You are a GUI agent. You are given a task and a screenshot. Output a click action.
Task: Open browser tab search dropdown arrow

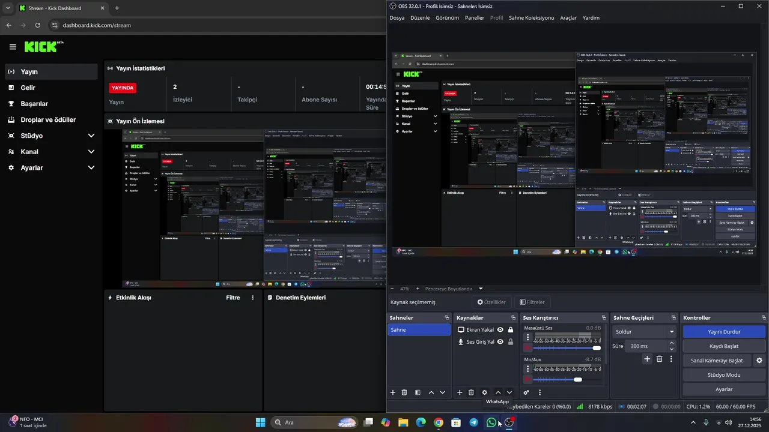coord(8,8)
